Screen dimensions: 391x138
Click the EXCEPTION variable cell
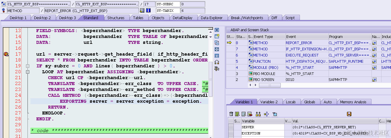tap(262, 133)
